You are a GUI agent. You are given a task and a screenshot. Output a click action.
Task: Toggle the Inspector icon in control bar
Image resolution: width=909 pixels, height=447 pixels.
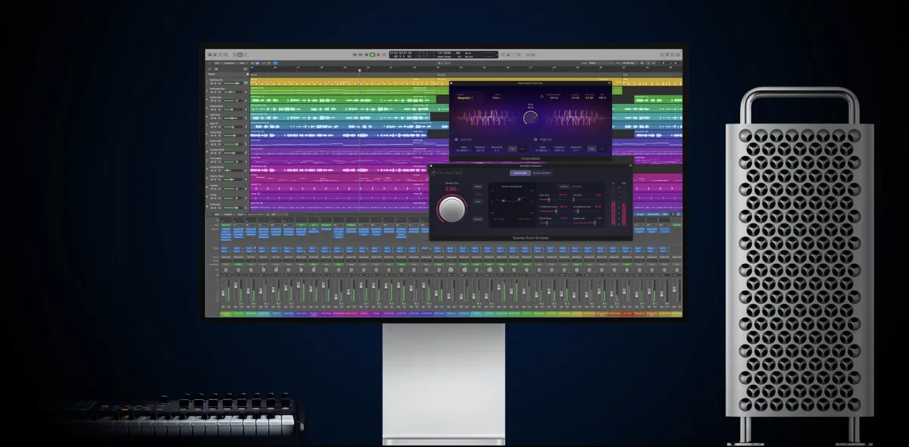[x=215, y=55]
